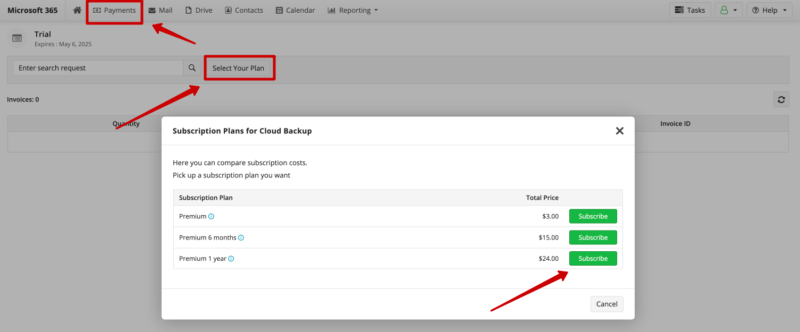
Task: Expand the Help dropdown menu
Action: pyautogui.click(x=769, y=10)
